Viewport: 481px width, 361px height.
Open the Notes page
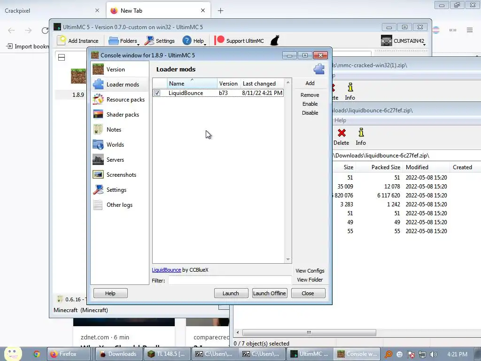120,130
